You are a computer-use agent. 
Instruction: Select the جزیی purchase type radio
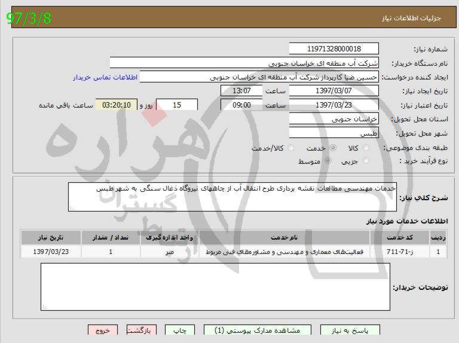[x=366, y=161]
